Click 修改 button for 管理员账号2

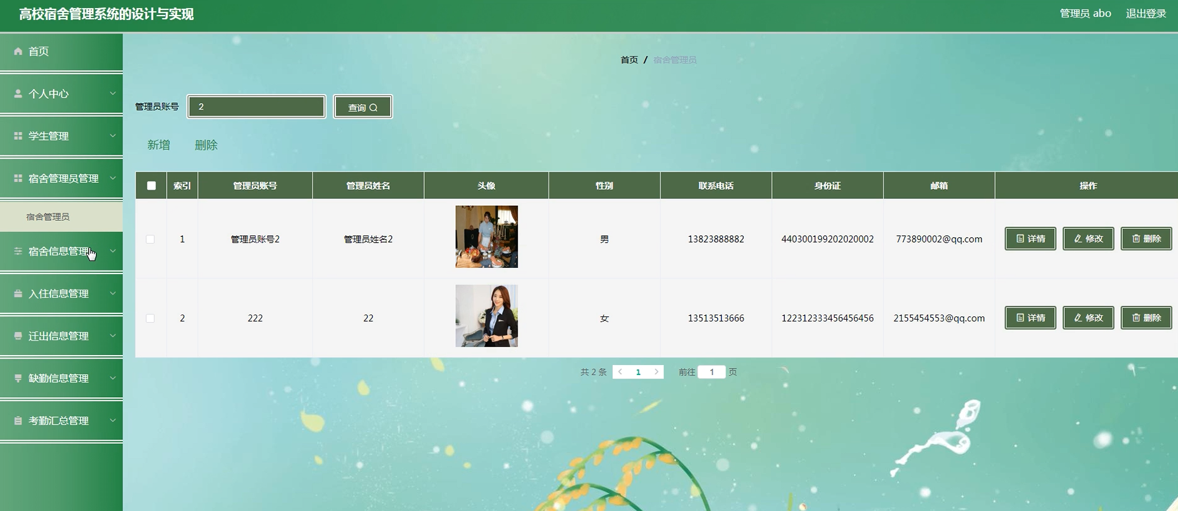point(1088,239)
